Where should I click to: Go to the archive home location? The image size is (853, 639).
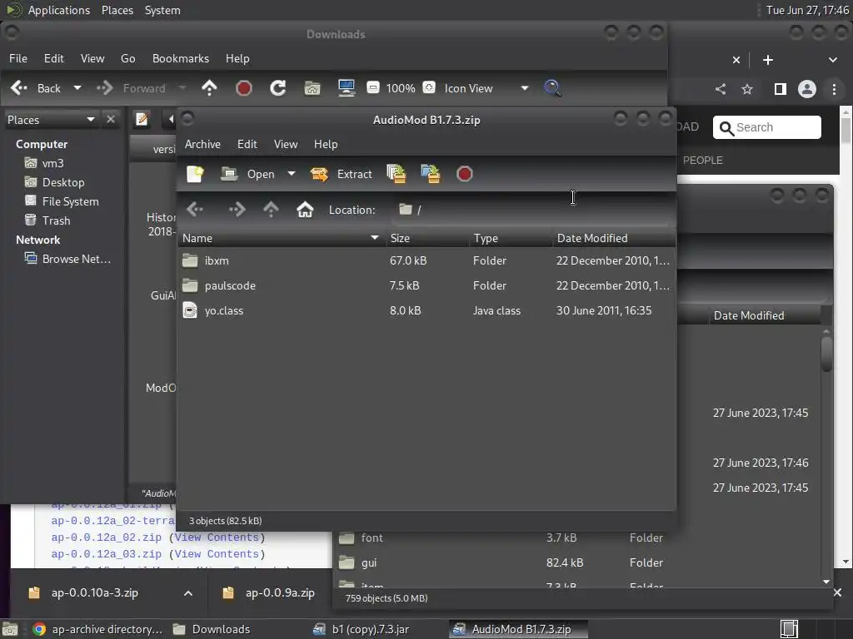coord(305,210)
